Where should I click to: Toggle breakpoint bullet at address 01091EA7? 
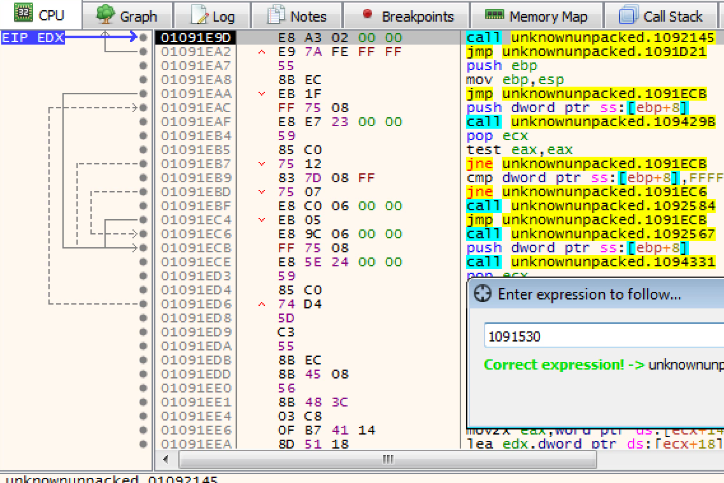click(x=143, y=66)
